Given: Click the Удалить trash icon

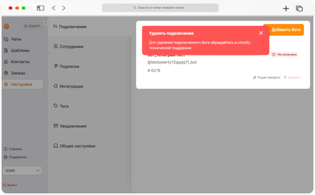Looking at the screenshot, I should [x=285, y=77].
